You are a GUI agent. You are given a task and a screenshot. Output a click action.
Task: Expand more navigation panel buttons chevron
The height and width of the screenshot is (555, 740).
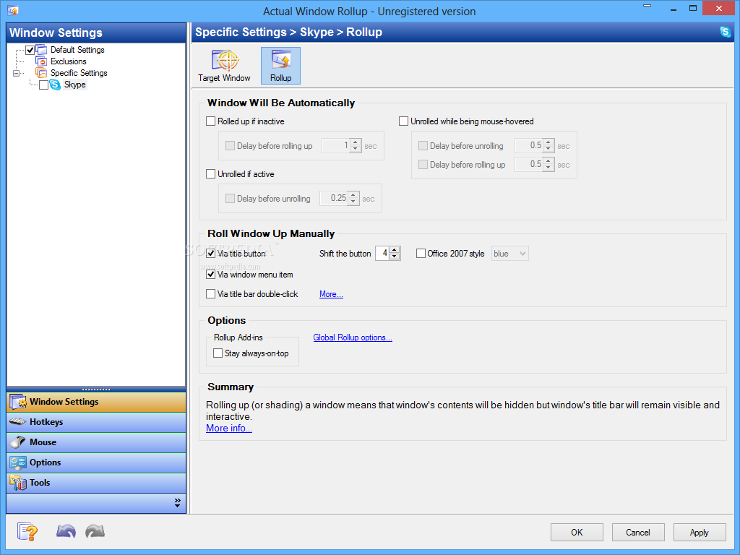click(178, 503)
